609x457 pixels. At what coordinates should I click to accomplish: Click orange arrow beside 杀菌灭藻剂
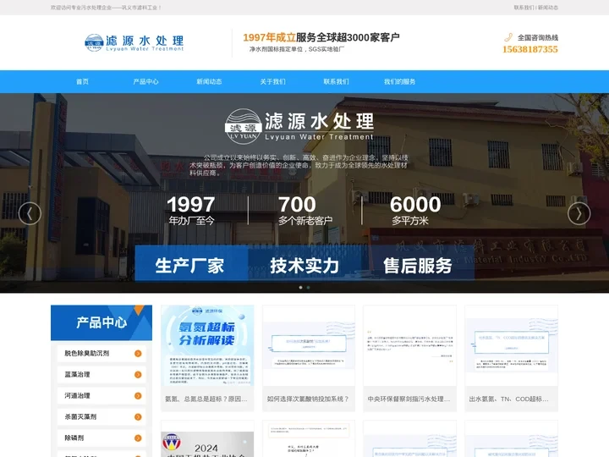coord(138,417)
